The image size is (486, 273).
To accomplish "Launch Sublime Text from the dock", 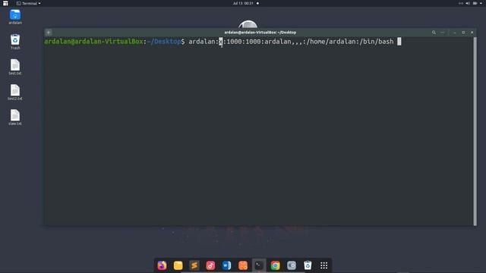I will 194,265.
